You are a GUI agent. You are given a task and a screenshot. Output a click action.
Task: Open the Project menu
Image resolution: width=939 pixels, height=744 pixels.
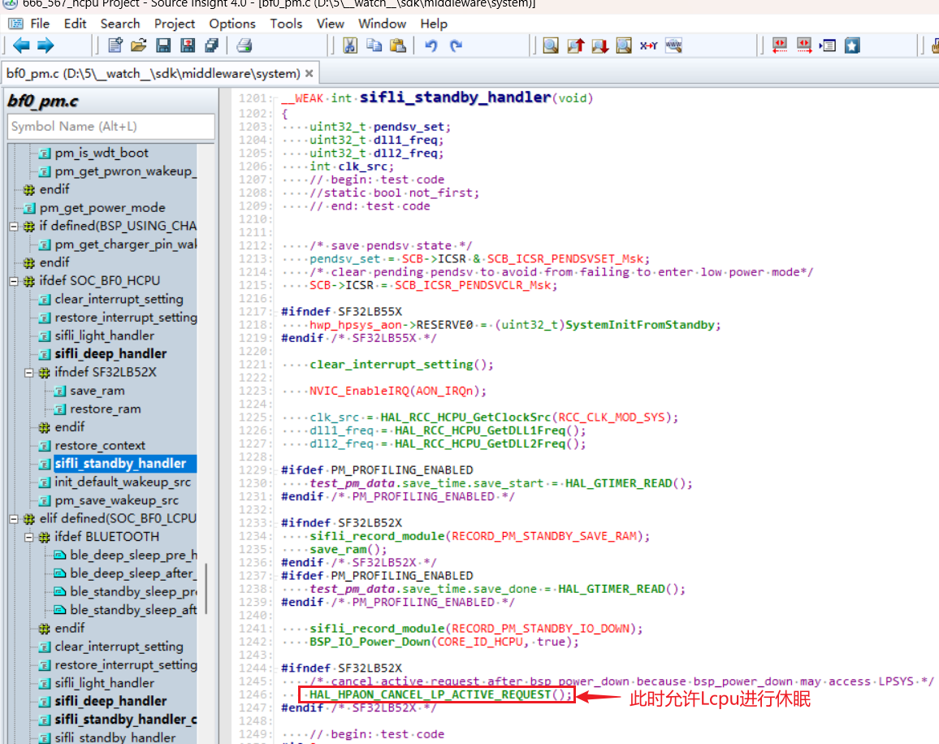175,24
